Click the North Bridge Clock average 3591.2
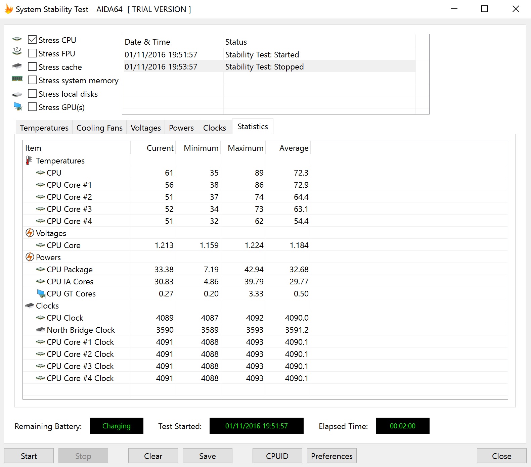 (x=297, y=330)
